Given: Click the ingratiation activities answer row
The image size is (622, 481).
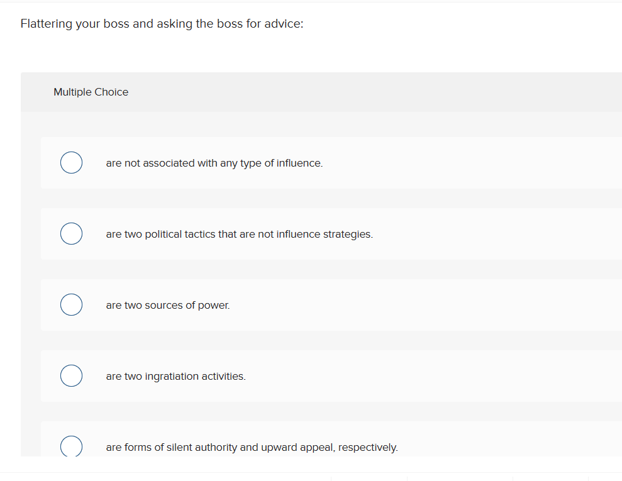Looking at the screenshot, I should [x=175, y=375].
